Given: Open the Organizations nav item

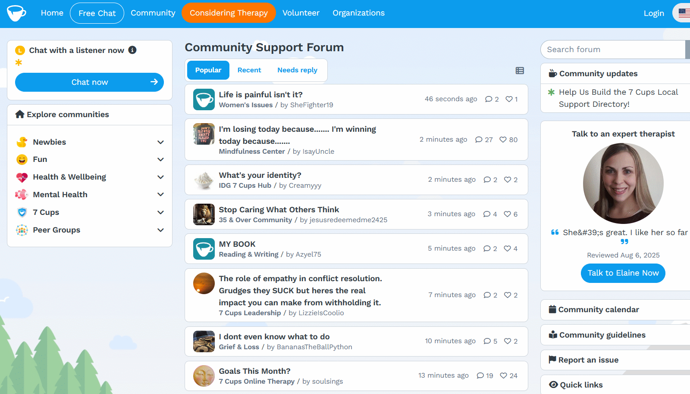Looking at the screenshot, I should click(358, 13).
